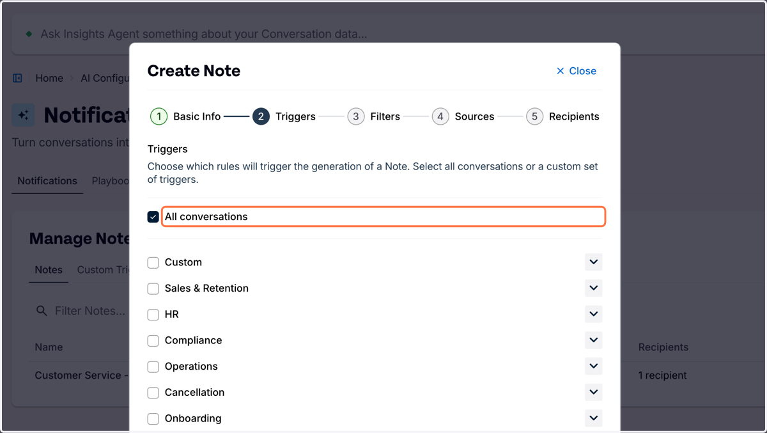Expand the Onboarding group chevron

(594, 418)
